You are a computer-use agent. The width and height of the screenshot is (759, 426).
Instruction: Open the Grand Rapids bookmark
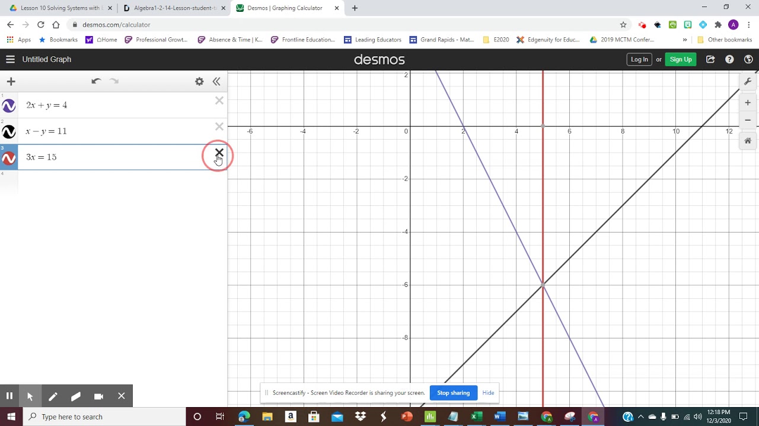tap(442, 40)
